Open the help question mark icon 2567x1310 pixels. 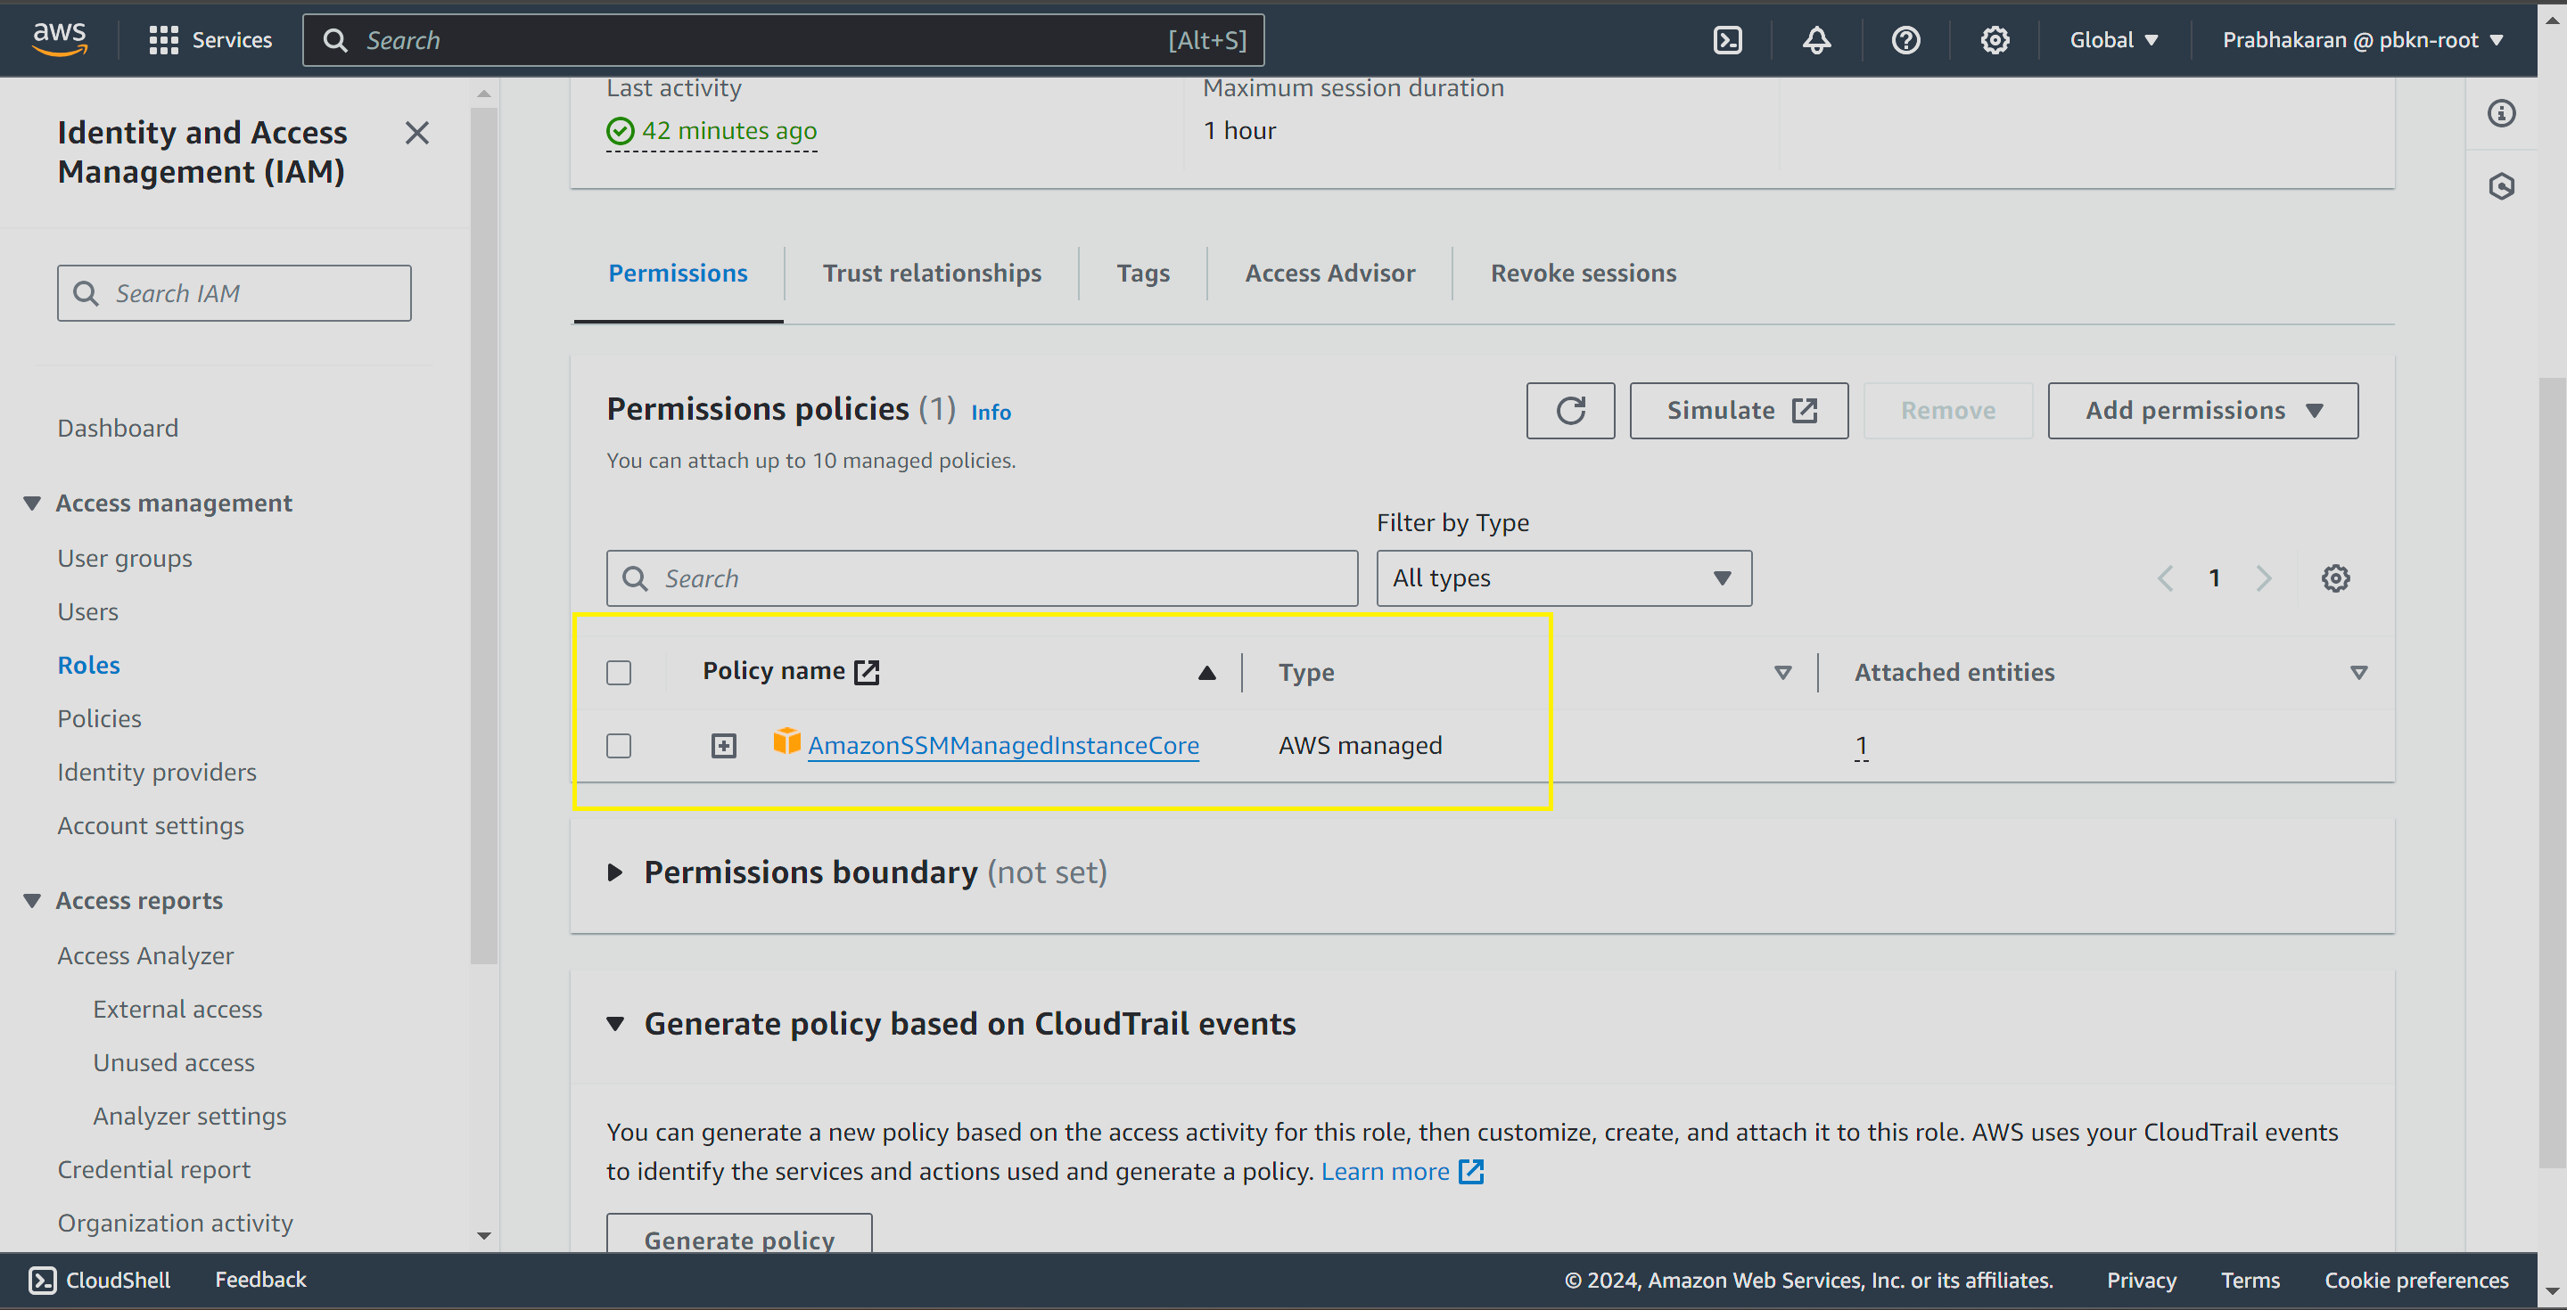(1905, 40)
